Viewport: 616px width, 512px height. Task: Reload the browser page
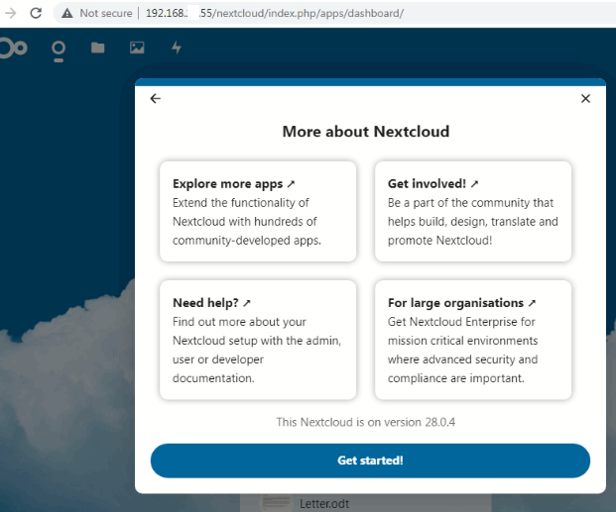[36, 13]
